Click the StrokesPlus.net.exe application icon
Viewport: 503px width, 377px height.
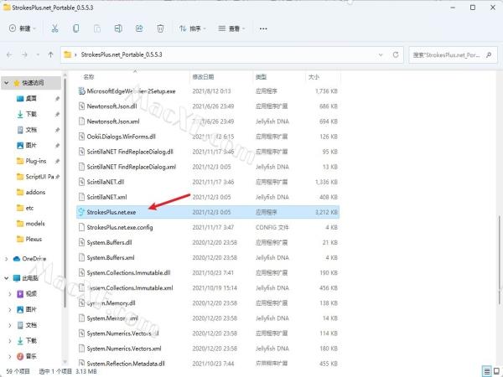(x=81, y=212)
